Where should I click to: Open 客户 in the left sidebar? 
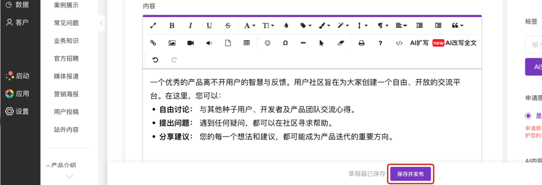pyautogui.click(x=17, y=23)
